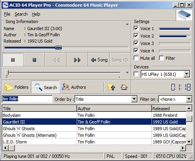195x161 pixels.
Task: Uncheck the Voice 2 checkbox
Action: tap(136, 36)
